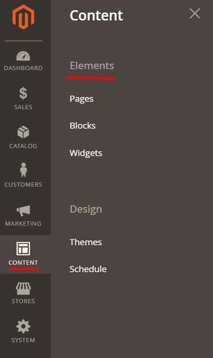This screenshot has height=358, width=213.
Task: Click the Content layout icon
Action: [23, 248]
